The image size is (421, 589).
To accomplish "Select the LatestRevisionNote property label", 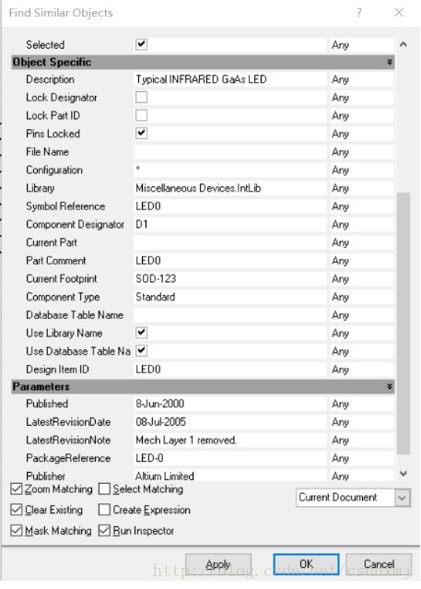I will (68, 440).
